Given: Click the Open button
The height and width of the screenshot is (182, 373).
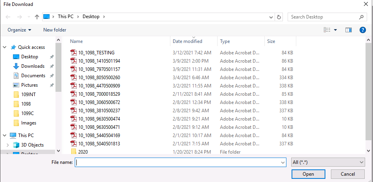Looking at the screenshot, I should (x=308, y=174).
